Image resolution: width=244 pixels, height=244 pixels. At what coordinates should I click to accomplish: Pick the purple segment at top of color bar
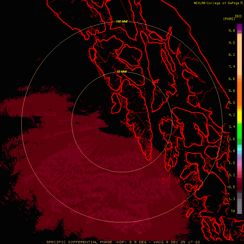pyautogui.click(x=239, y=27)
